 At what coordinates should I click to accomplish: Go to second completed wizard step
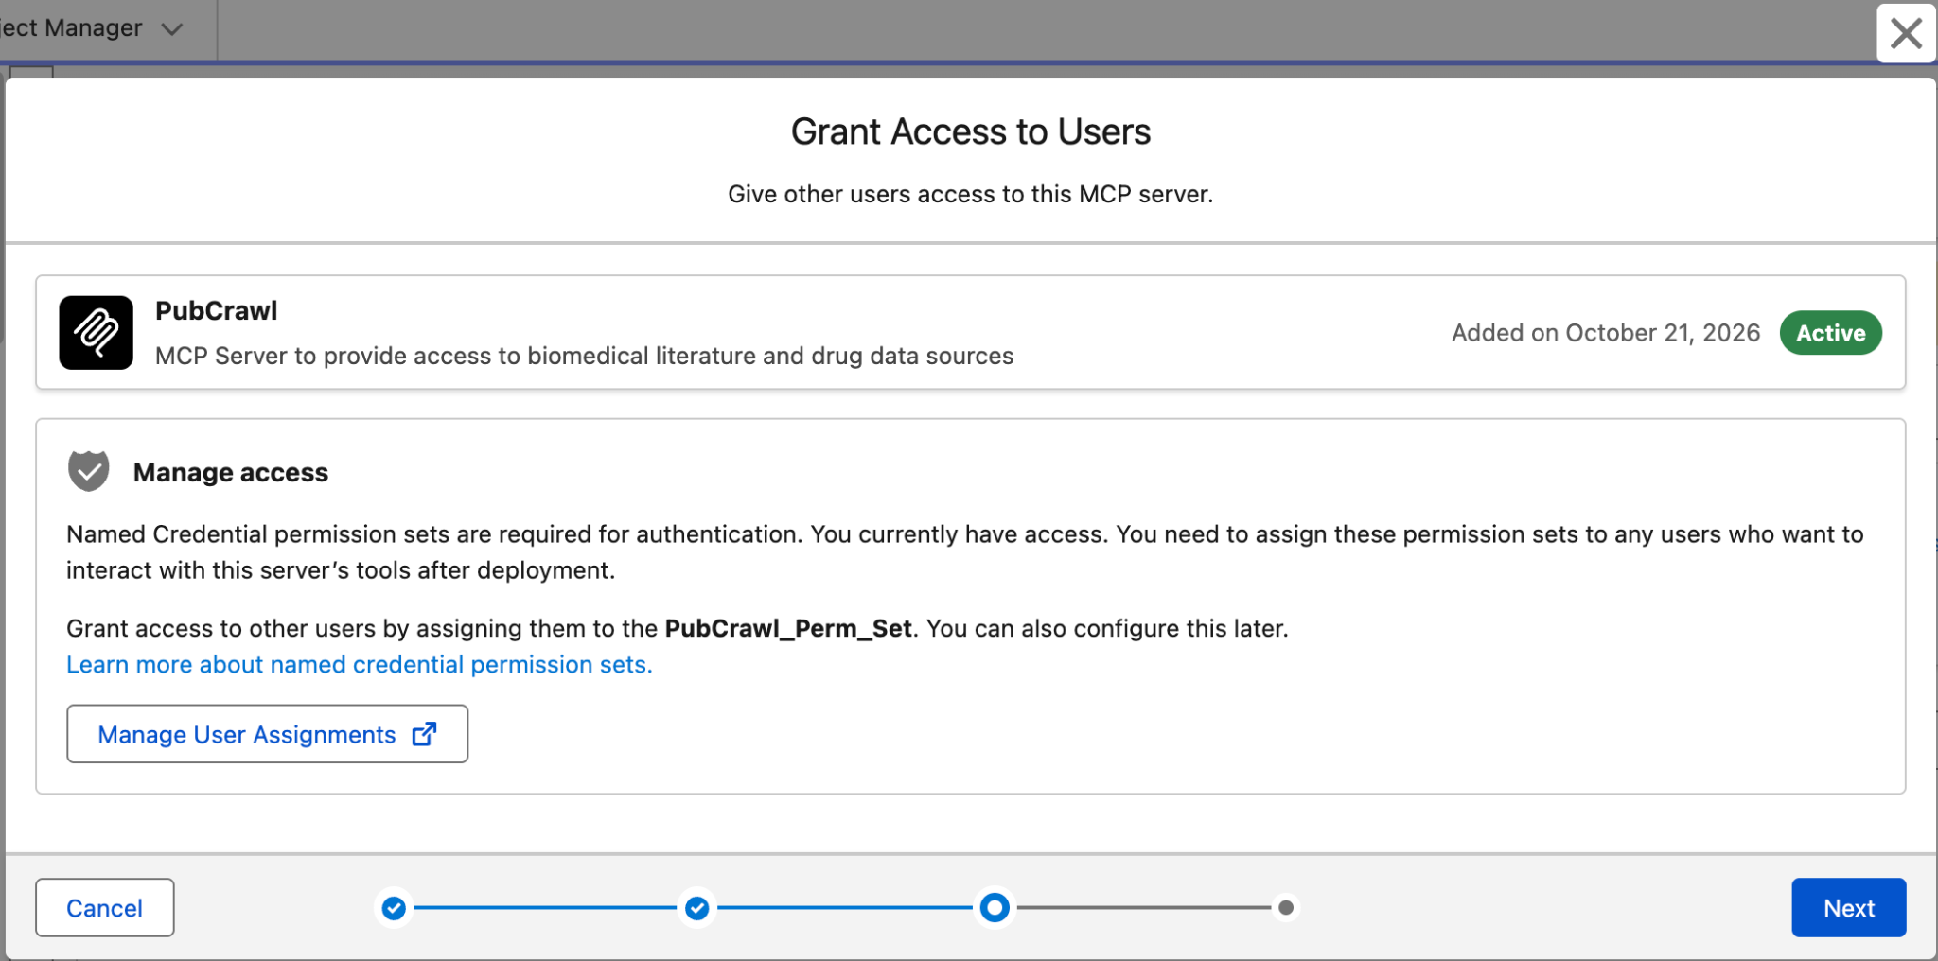click(697, 908)
